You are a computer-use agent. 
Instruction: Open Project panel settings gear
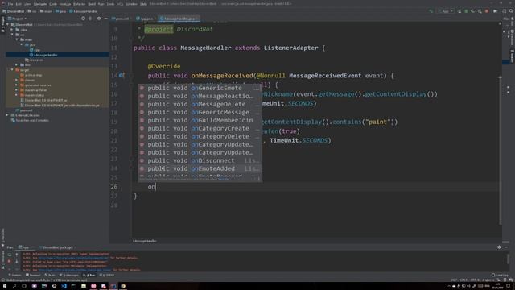pos(98,19)
